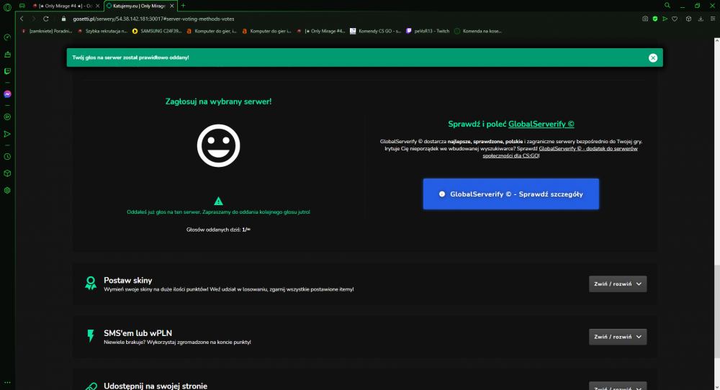This screenshot has height=390, width=720.
Task: Dismiss the green vote confirmation banner
Action: pos(653,58)
